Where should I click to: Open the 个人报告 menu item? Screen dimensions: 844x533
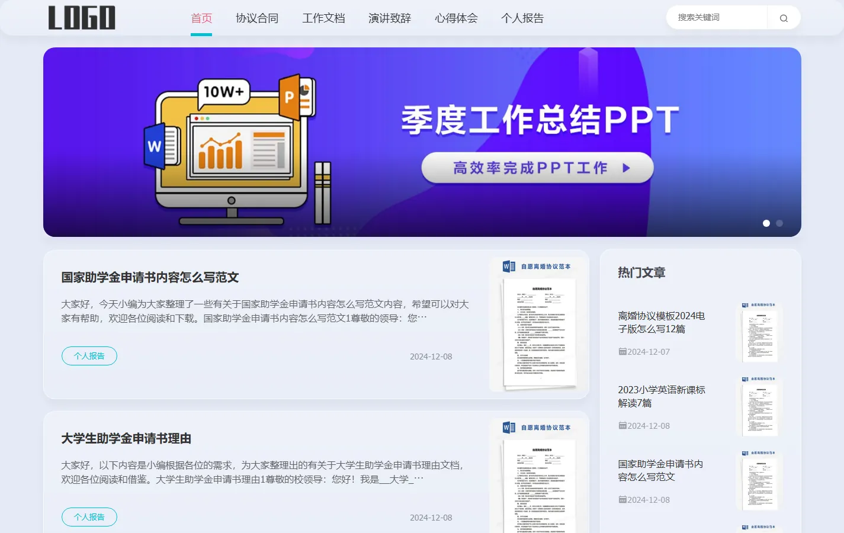(x=522, y=18)
